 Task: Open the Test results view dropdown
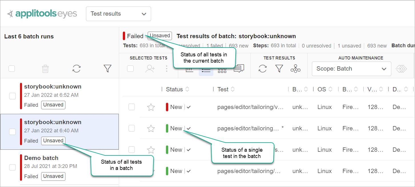click(x=118, y=14)
